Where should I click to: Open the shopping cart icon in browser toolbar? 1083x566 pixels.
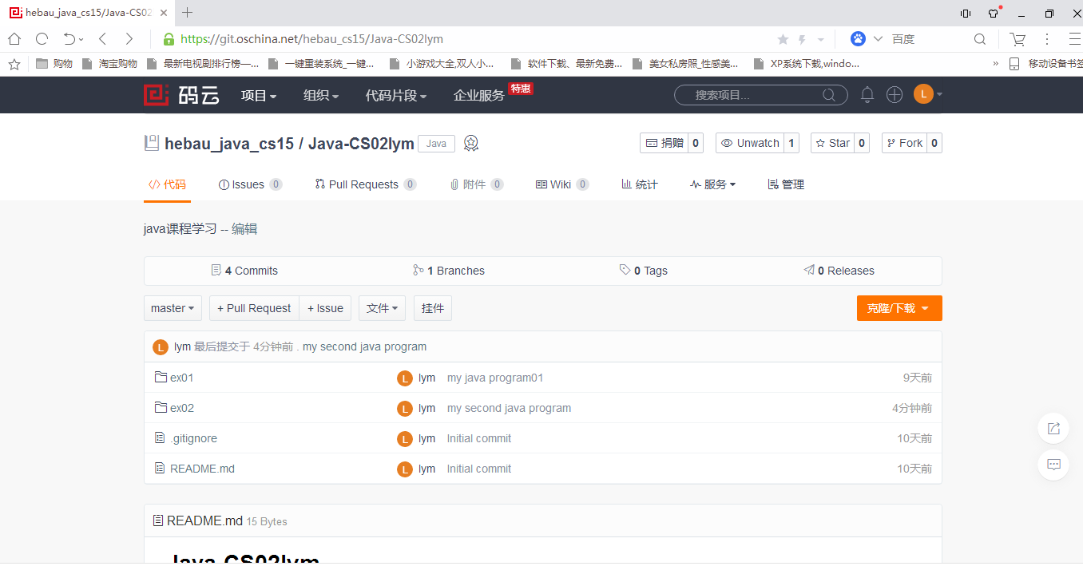(1018, 39)
